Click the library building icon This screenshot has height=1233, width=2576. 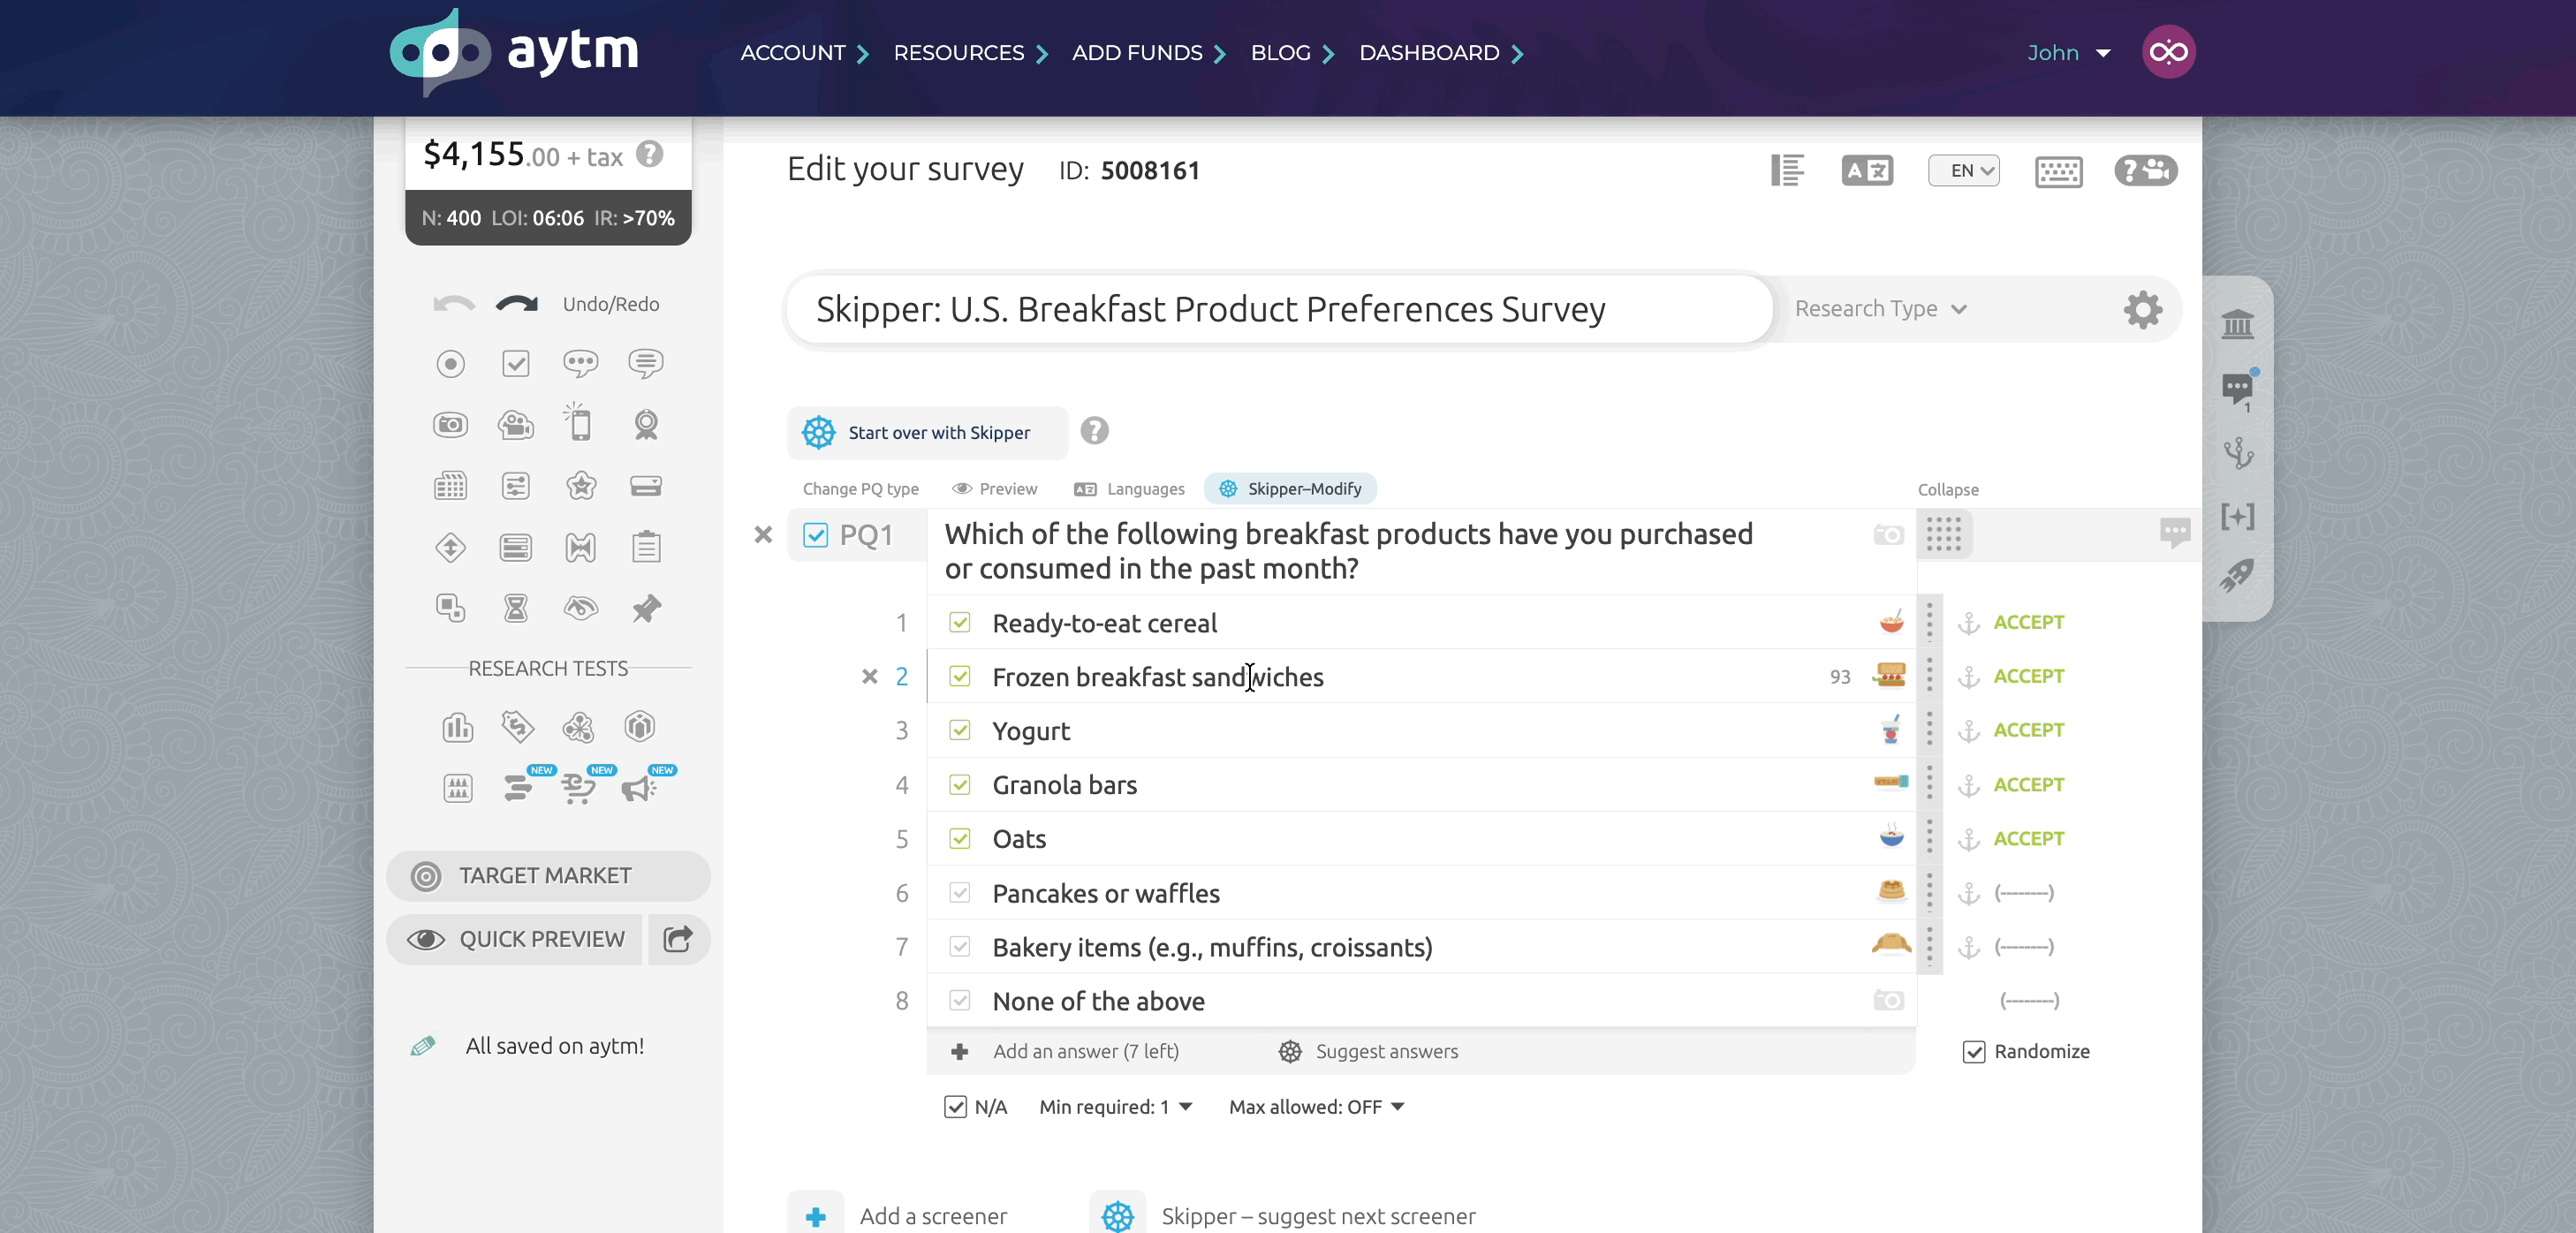tap(2237, 324)
